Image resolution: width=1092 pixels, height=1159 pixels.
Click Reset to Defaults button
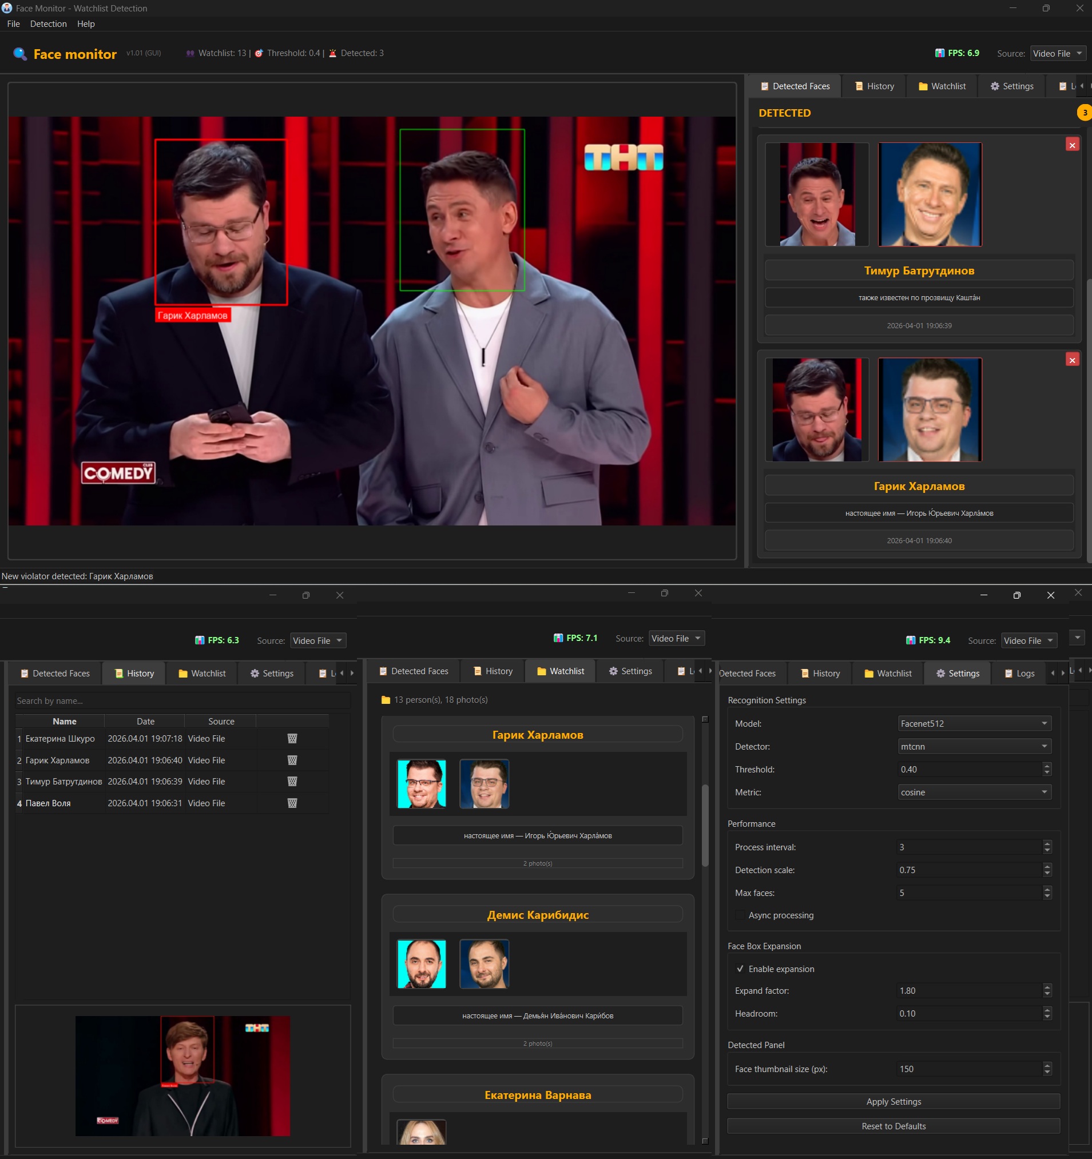point(893,1126)
